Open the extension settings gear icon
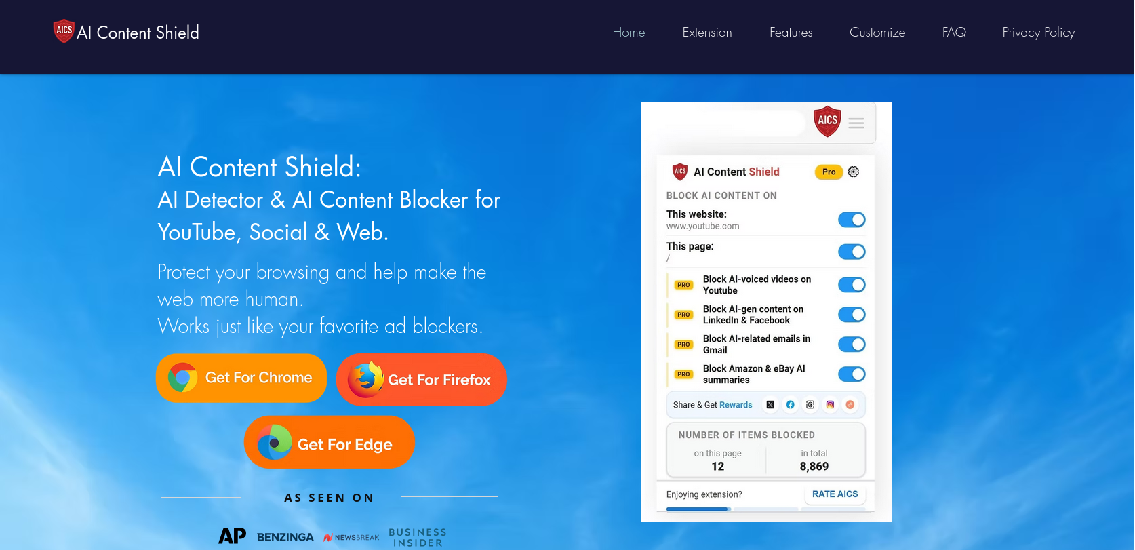The image size is (1135, 550). point(854,172)
